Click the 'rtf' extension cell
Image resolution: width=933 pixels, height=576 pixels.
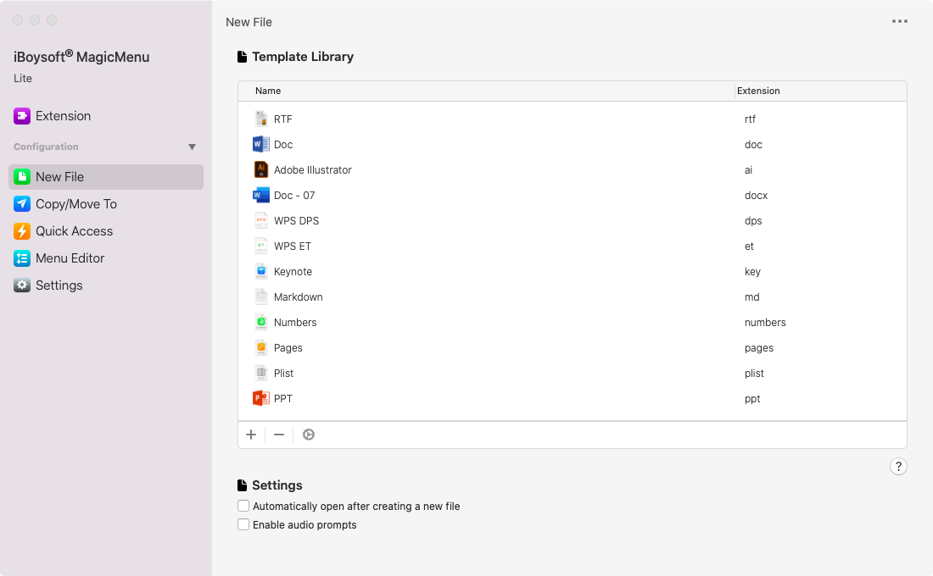pos(750,119)
